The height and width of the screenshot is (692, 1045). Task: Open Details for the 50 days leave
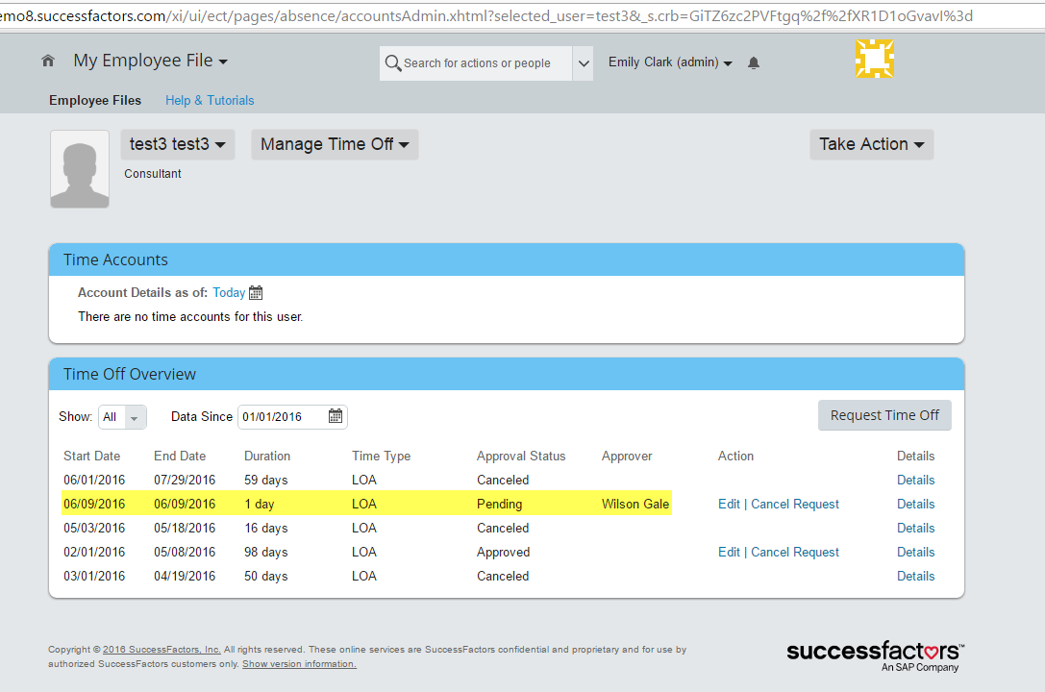pos(916,576)
